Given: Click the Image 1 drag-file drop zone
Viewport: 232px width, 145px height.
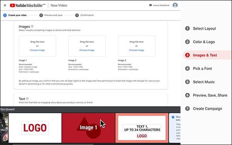Looking at the screenshot, I should click(x=37, y=46).
